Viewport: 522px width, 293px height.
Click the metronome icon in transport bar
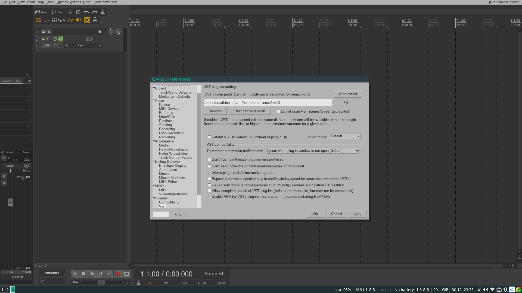138,282
